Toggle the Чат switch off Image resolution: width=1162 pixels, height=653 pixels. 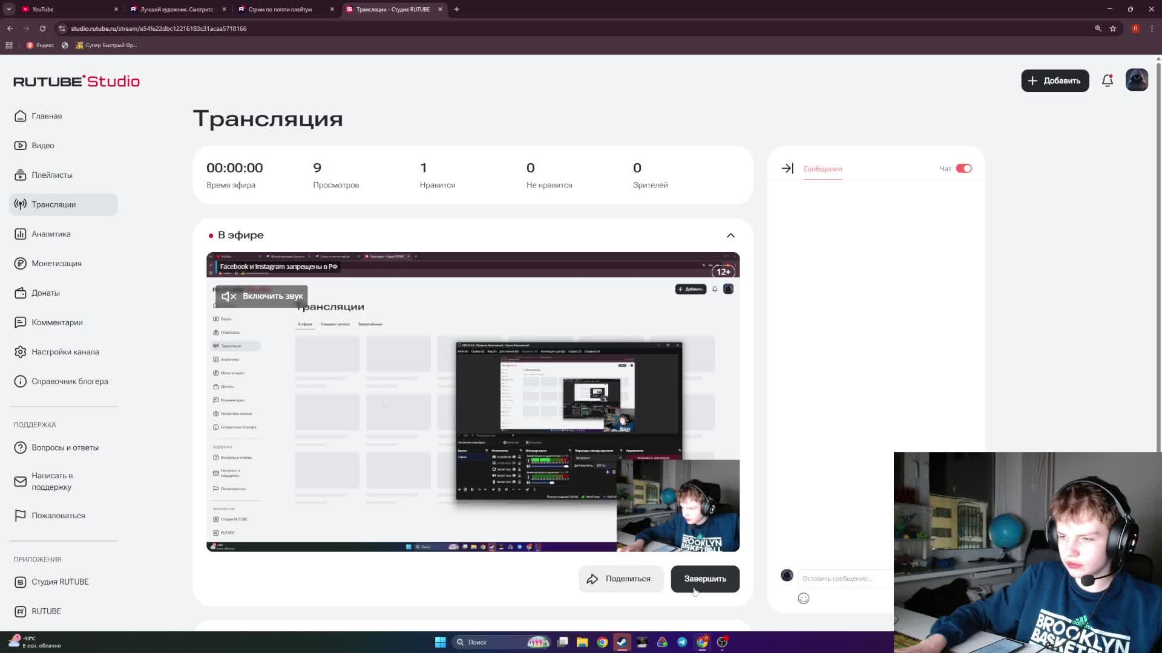coord(963,169)
